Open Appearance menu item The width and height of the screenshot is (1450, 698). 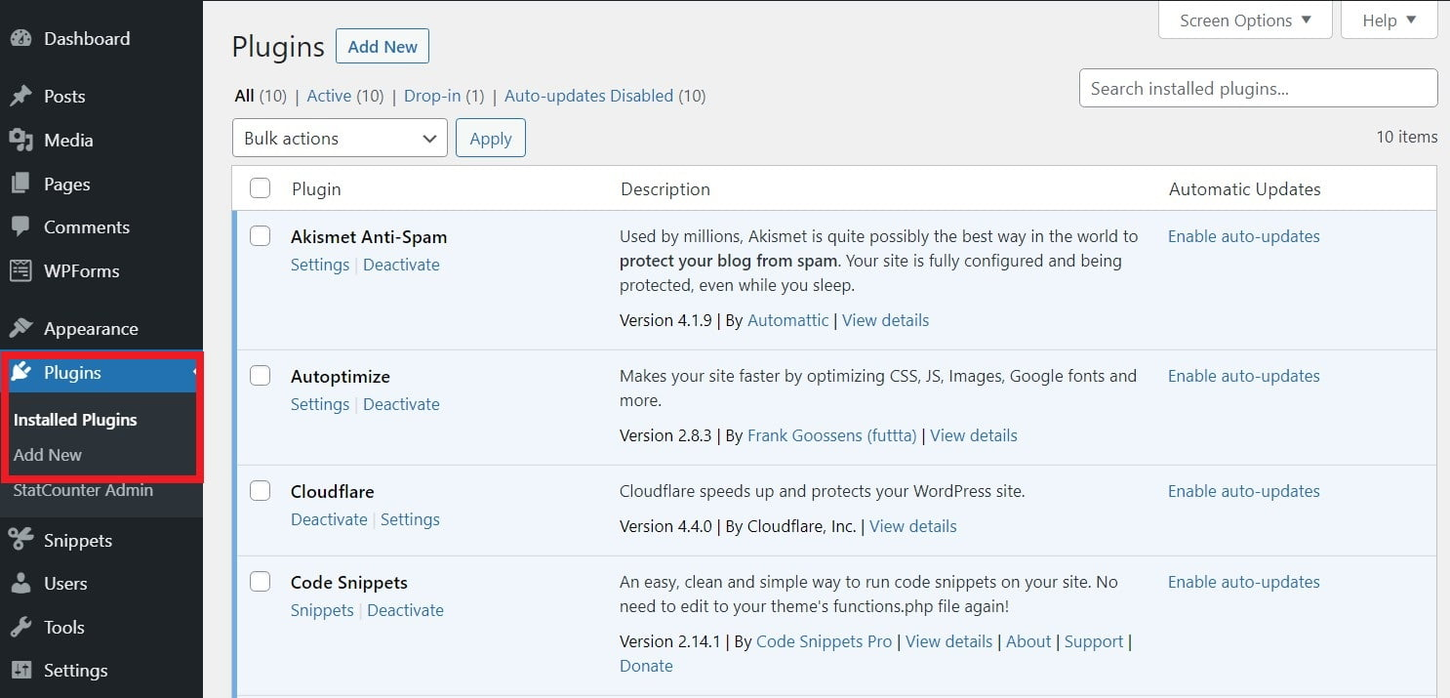(x=91, y=329)
